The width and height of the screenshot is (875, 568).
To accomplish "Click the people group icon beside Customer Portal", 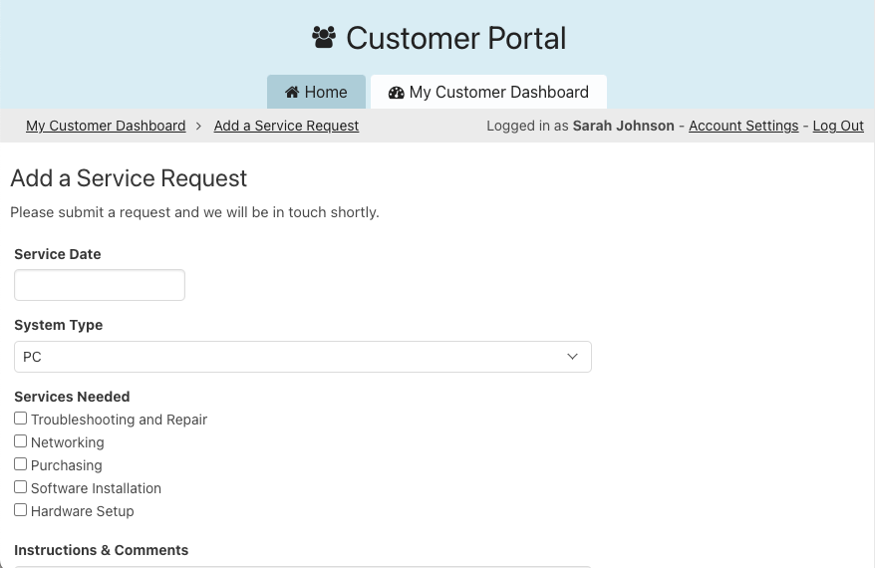I will (x=324, y=38).
